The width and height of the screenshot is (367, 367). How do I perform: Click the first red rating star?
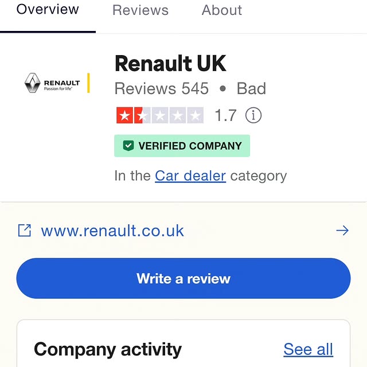click(124, 115)
